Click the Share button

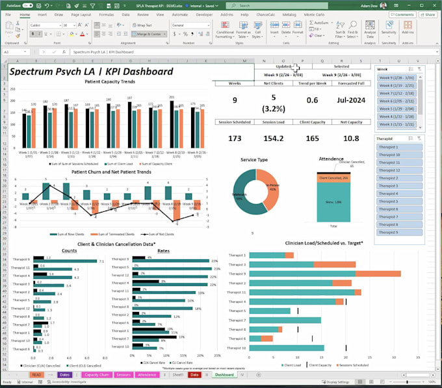(427, 15)
